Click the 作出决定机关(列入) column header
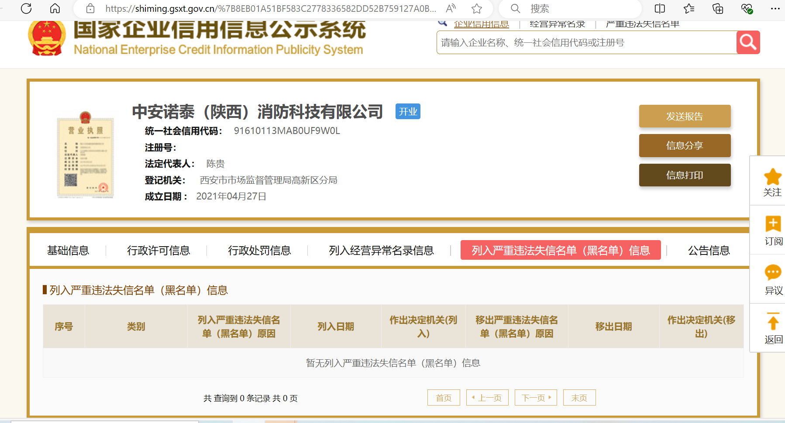Screen dimensions: 785x423 [423, 327]
